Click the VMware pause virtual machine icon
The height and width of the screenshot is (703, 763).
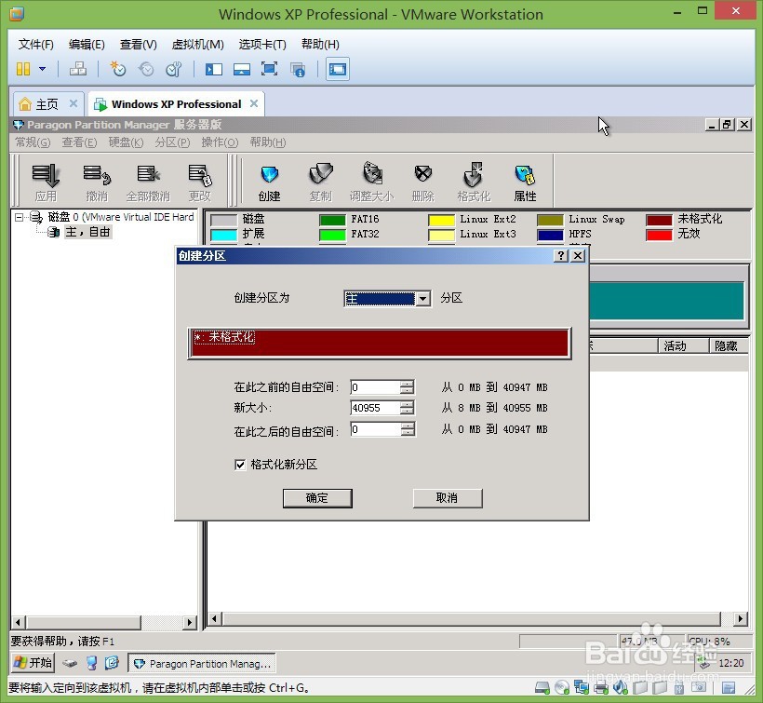(23, 69)
